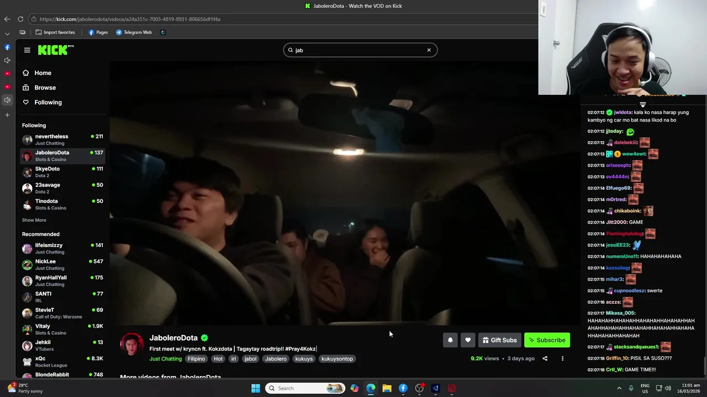Viewport: 707px width, 397px height.
Task: Open Jehkil recommended channel
Action: coord(62,345)
